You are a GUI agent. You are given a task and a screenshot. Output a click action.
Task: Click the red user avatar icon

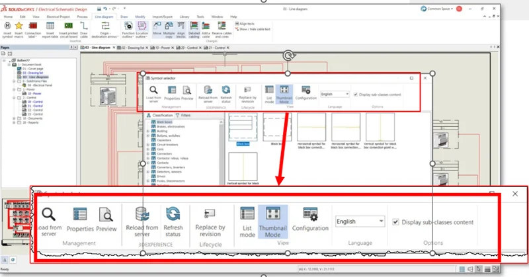459,9
